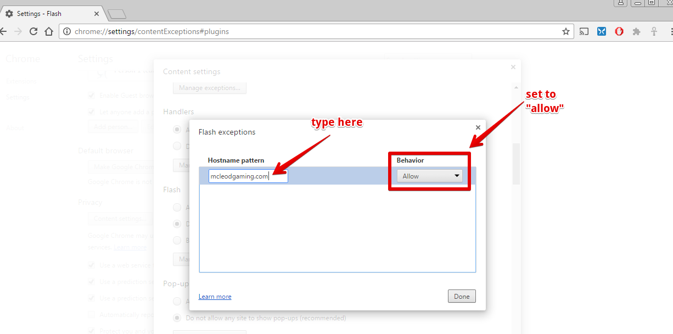Click the Hostname pattern text field
The image size is (673, 334).
(x=248, y=176)
